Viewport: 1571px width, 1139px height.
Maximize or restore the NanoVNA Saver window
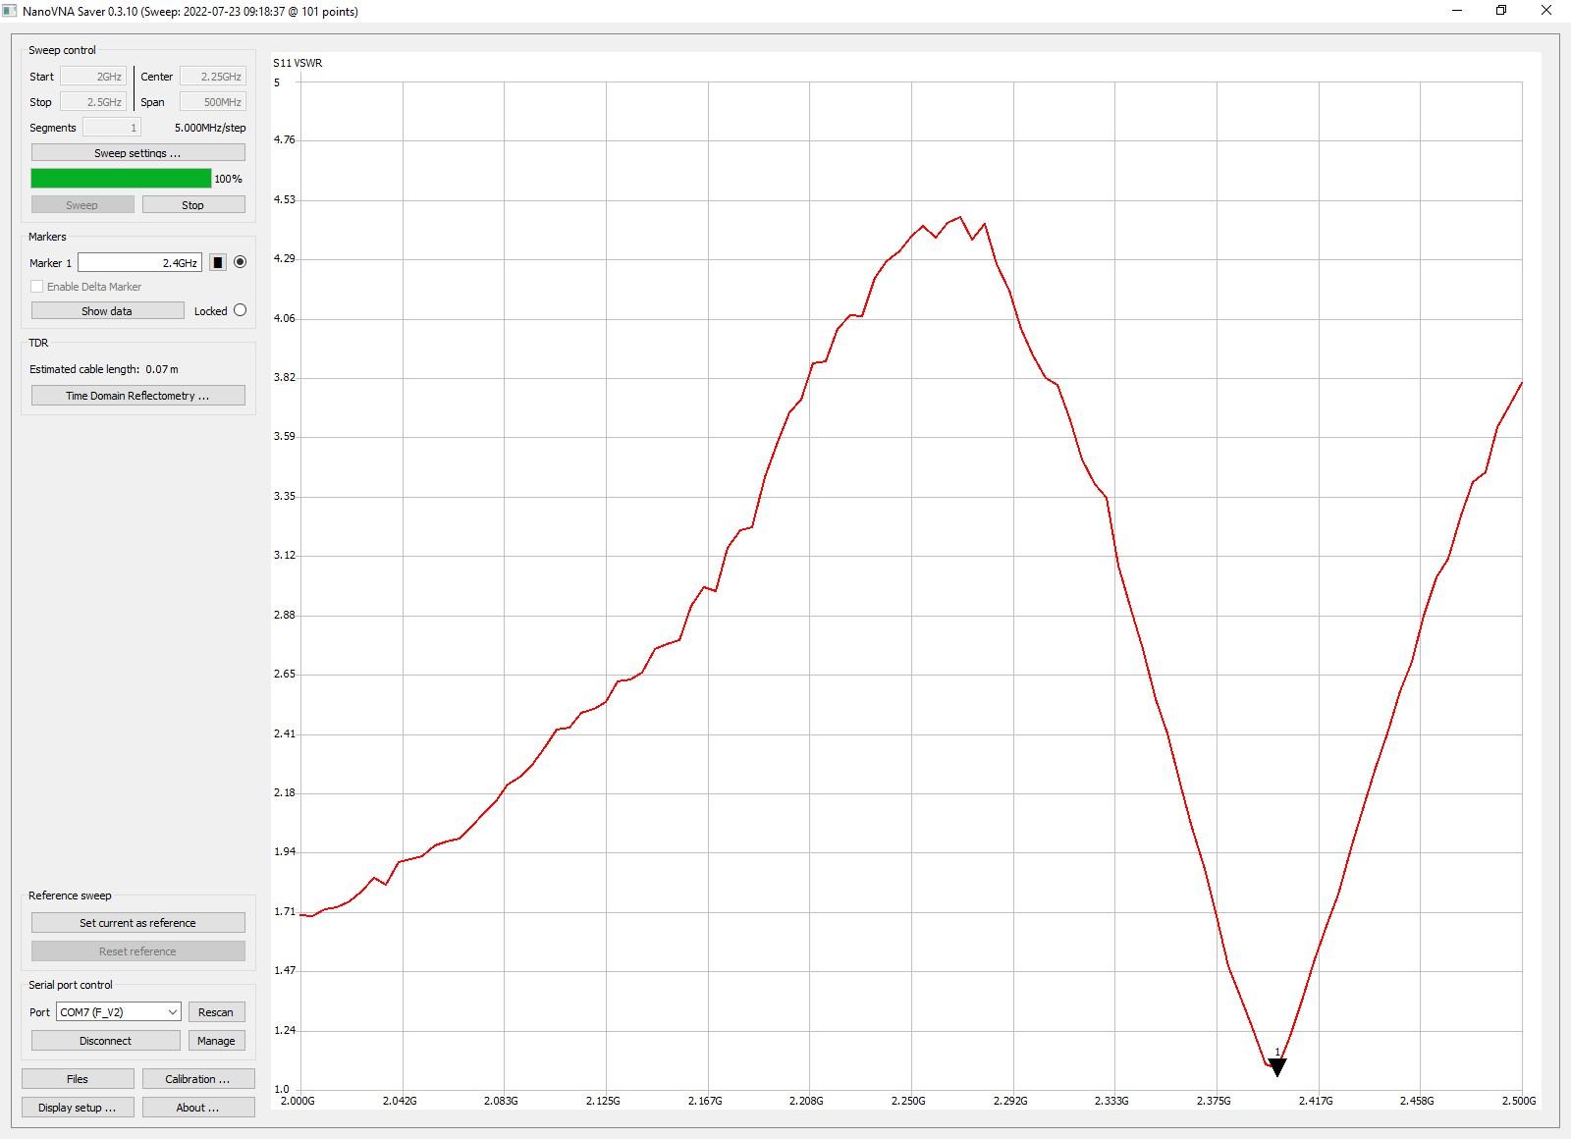pos(1501,11)
